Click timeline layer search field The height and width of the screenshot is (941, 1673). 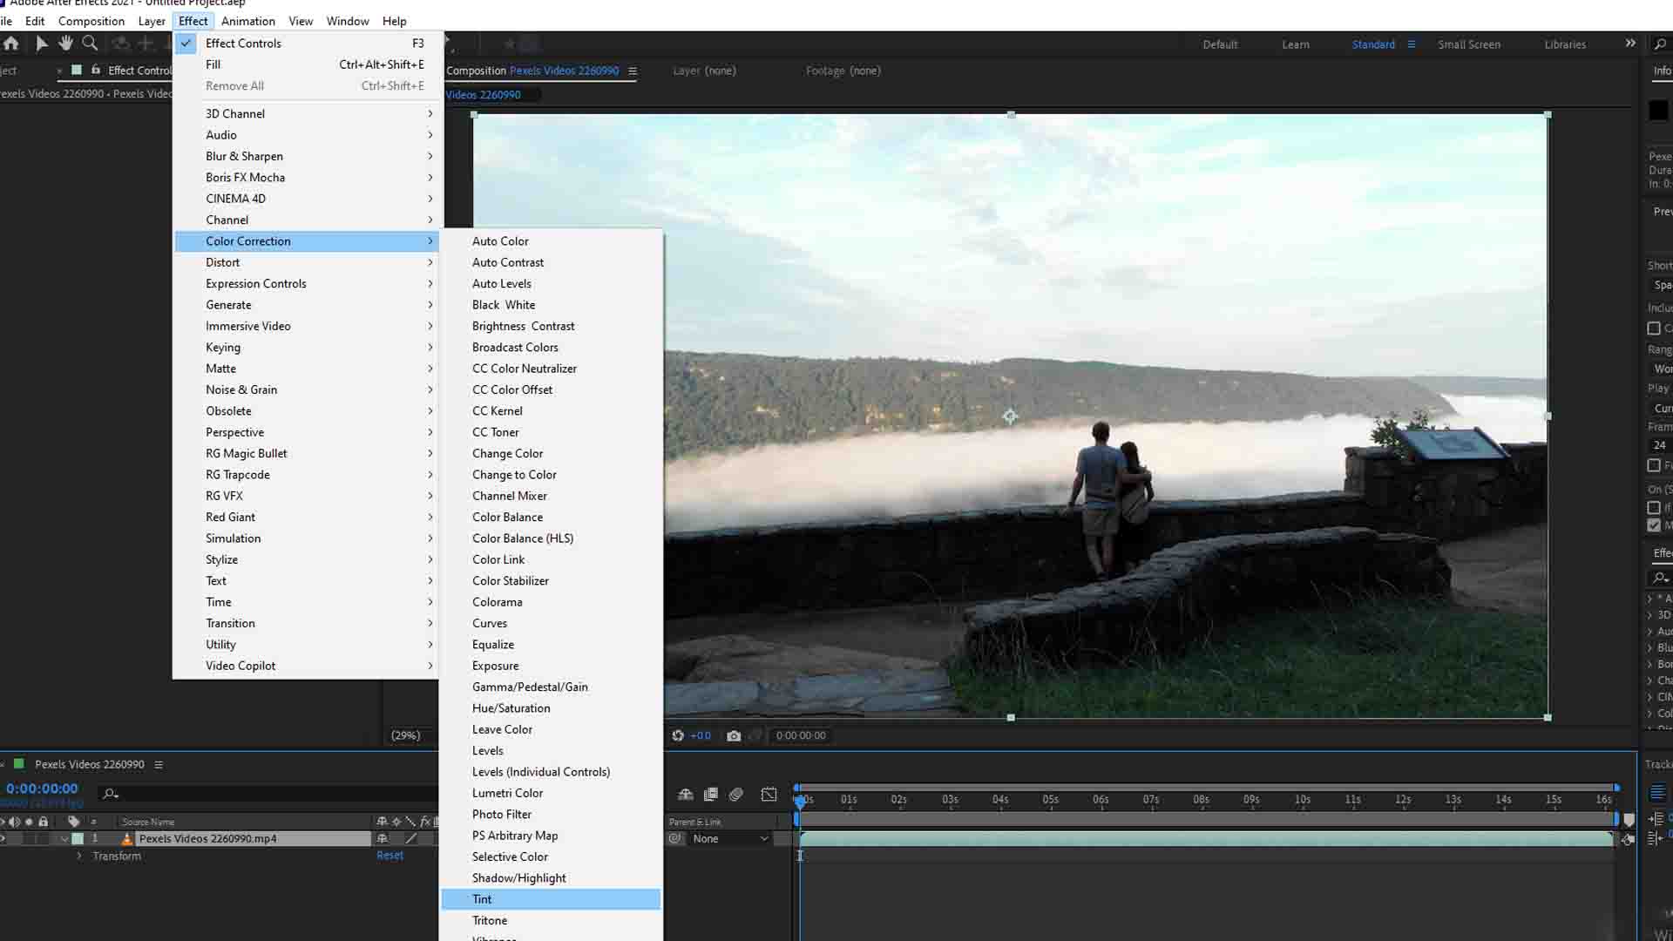(x=270, y=794)
